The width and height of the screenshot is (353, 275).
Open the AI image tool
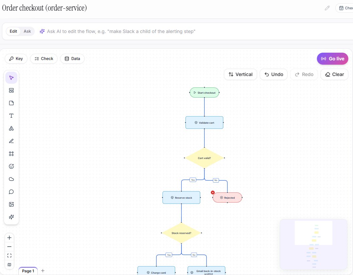(11, 204)
